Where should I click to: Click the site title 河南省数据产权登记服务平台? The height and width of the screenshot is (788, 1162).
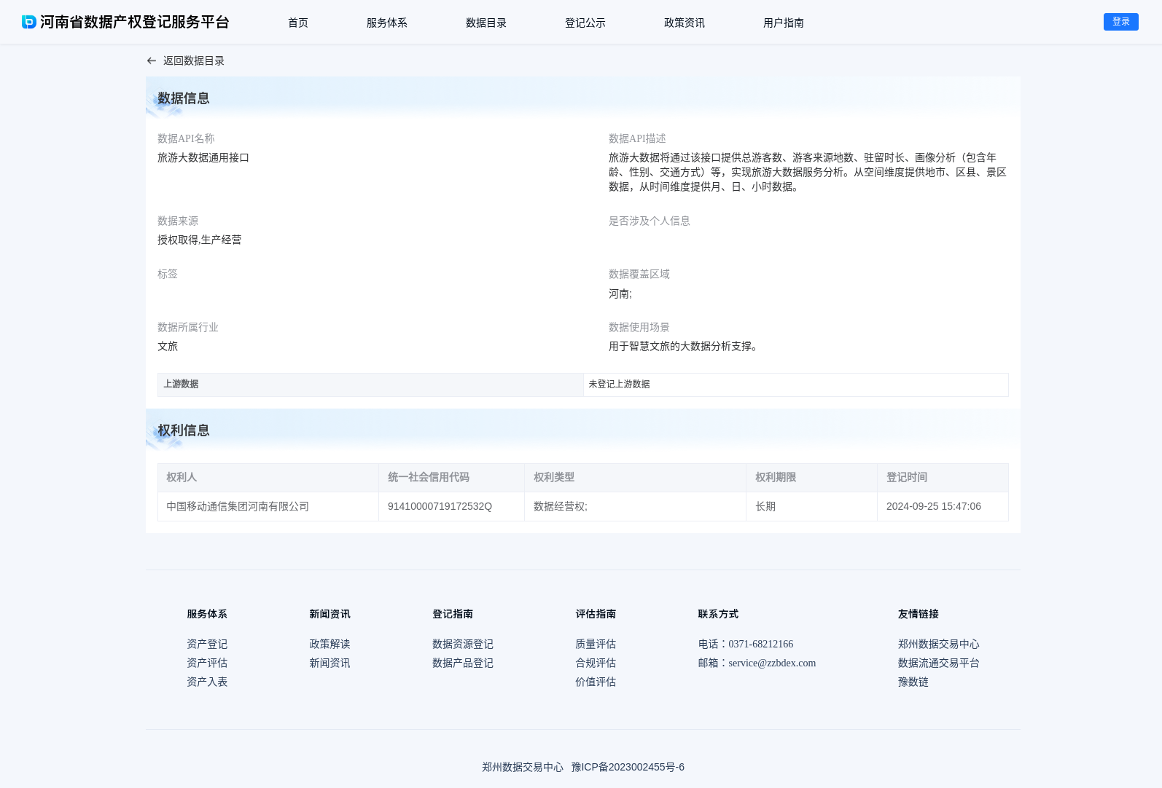pyautogui.click(x=135, y=22)
